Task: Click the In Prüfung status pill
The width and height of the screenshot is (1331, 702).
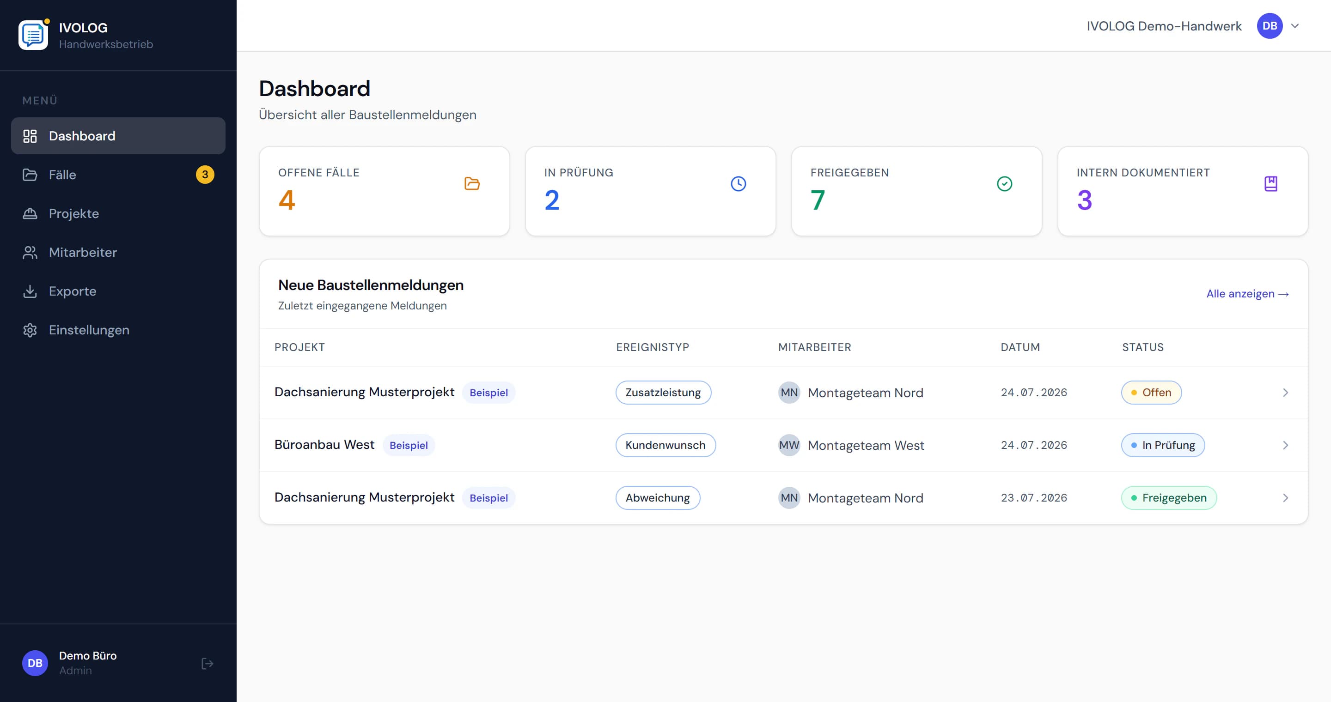Action: (x=1163, y=446)
